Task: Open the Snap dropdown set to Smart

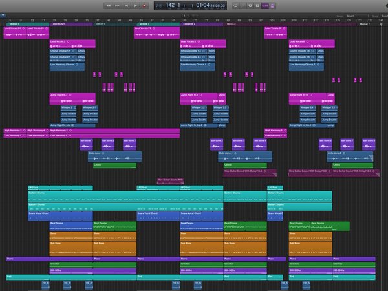Action: tap(358, 16)
